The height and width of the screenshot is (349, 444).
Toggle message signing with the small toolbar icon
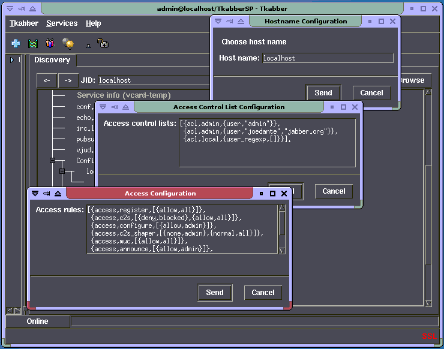point(88,45)
